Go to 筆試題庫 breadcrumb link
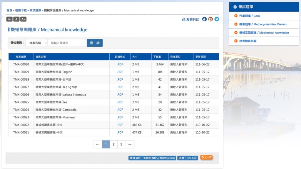This screenshot has width=301, height=169. point(35,10)
